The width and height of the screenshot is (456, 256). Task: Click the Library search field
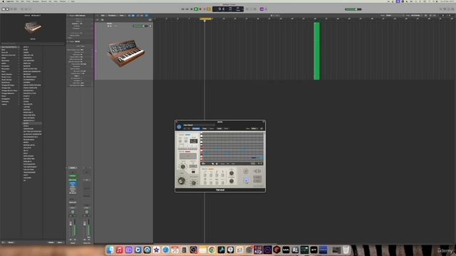(x=33, y=43)
